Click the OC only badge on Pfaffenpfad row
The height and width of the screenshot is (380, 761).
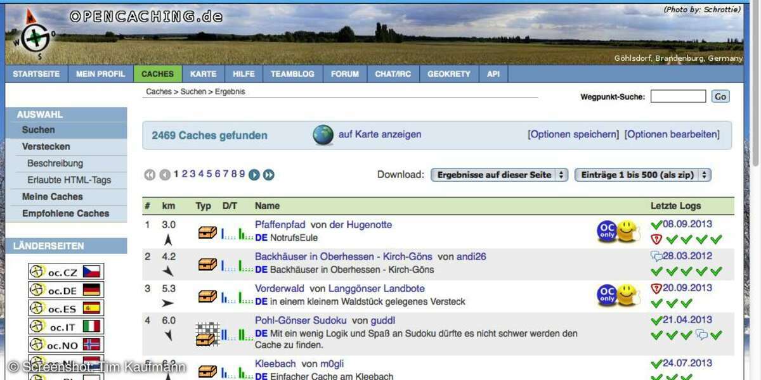coord(606,231)
